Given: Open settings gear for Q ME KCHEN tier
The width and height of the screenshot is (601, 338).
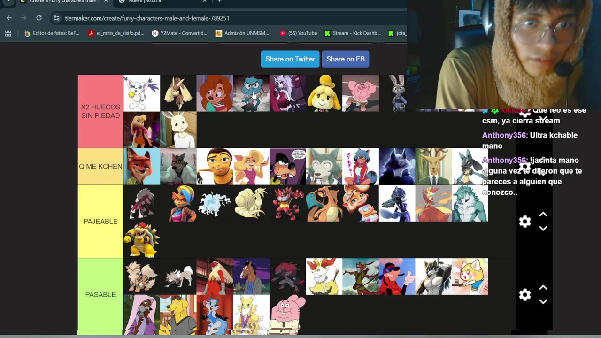Looking at the screenshot, I should [525, 166].
